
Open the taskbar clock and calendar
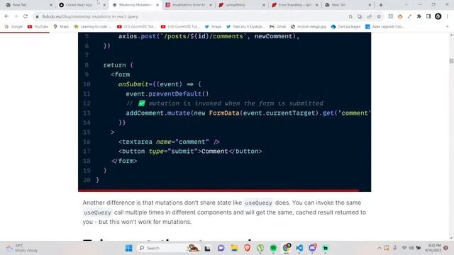click(x=433, y=248)
